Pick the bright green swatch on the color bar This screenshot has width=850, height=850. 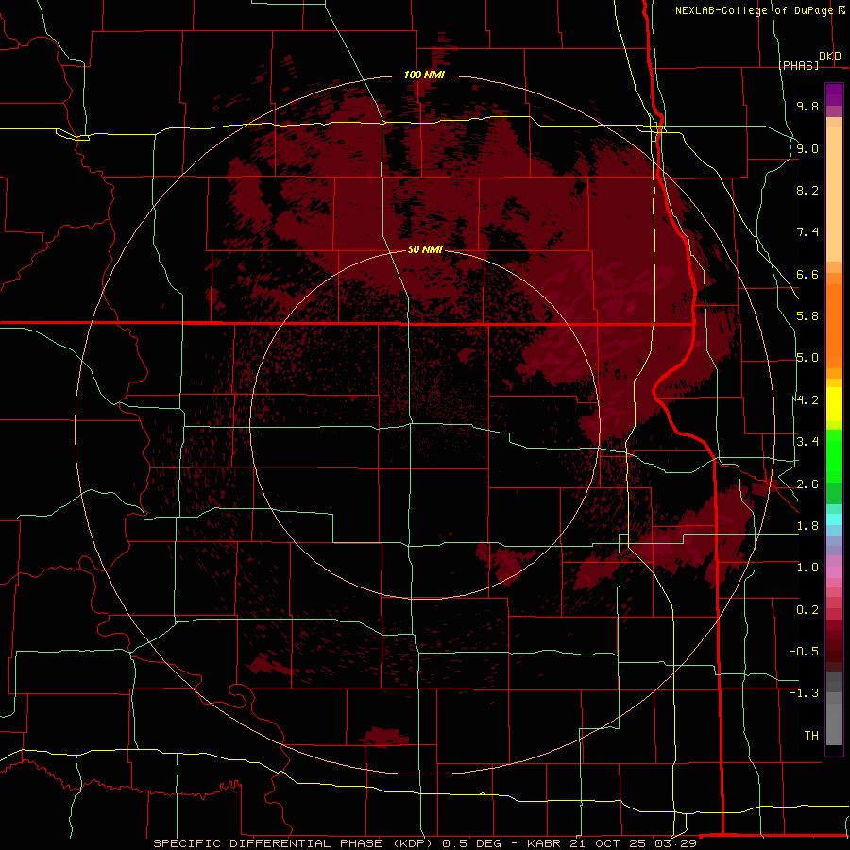coord(834,455)
